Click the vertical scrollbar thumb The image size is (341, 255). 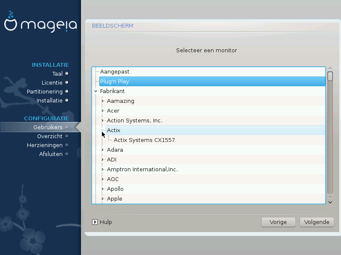[330, 76]
